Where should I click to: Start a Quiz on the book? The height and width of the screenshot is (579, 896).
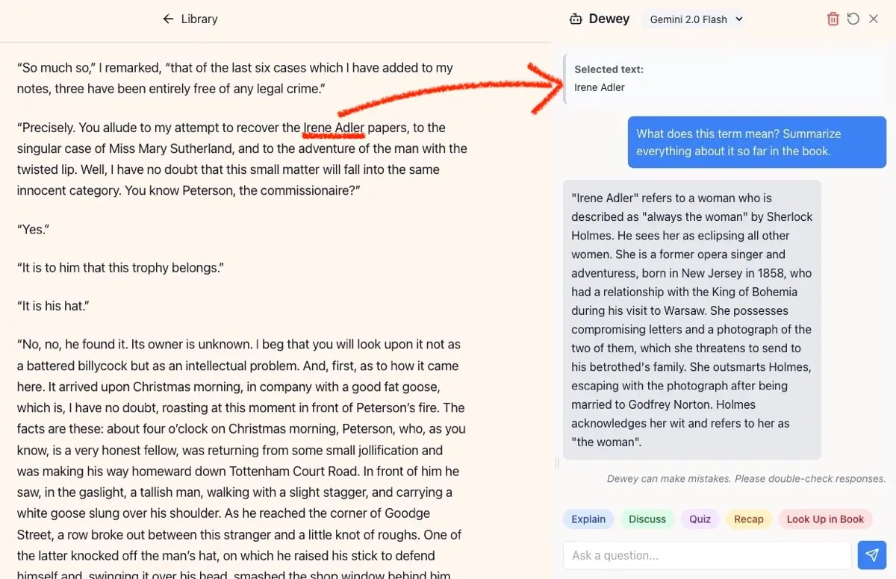(700, 519)
